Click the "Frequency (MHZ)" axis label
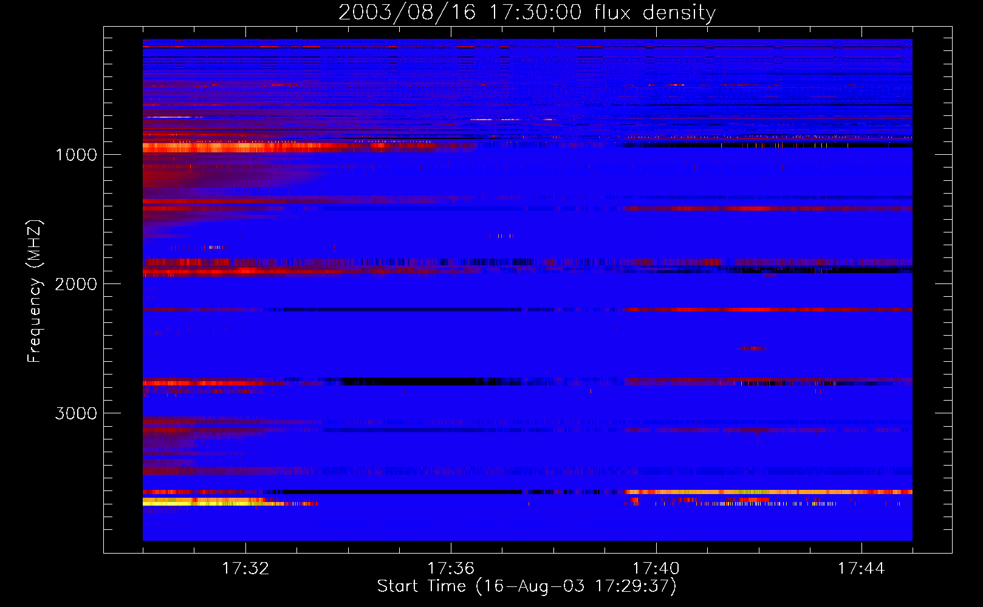 (35, 291)
